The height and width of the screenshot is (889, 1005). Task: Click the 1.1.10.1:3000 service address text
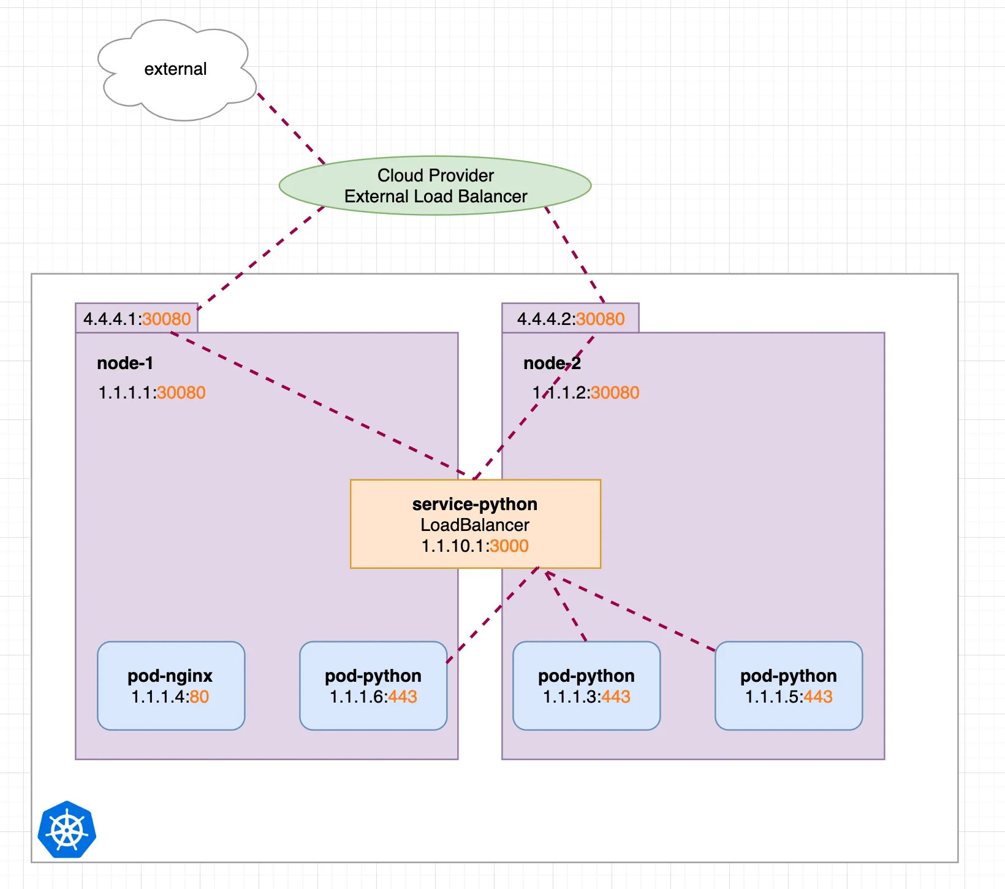coord(475,546)
